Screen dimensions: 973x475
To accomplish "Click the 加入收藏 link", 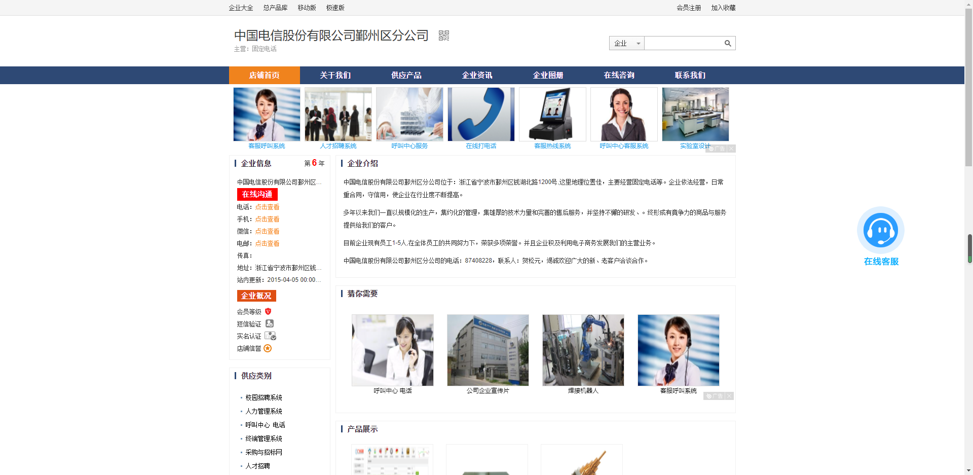I will point(723,8).
